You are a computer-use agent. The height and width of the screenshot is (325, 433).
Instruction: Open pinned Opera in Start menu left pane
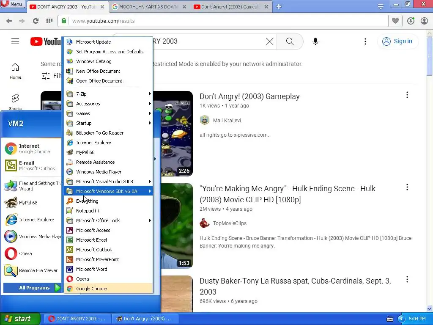click(32, 253)
